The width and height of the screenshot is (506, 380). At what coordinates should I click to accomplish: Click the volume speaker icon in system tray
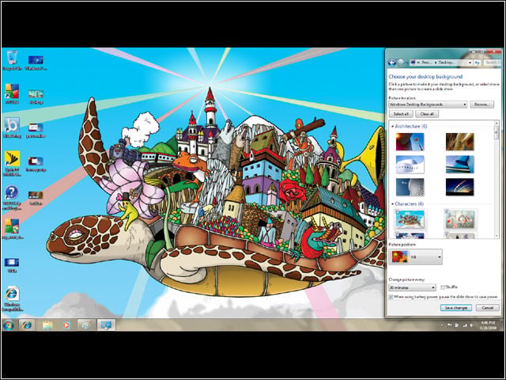point(472,325)
